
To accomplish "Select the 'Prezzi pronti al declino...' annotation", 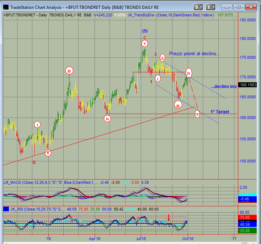I will tap(195, 53).
